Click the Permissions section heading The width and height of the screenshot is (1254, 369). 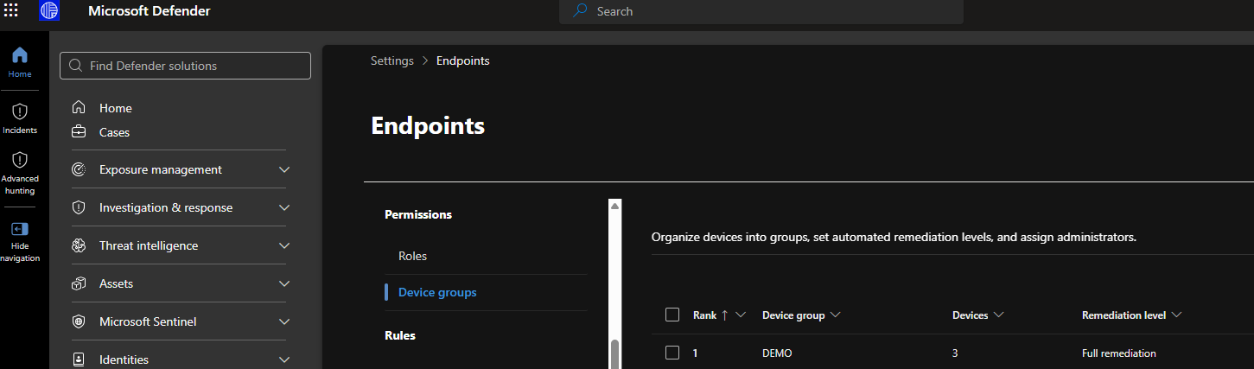418,214
